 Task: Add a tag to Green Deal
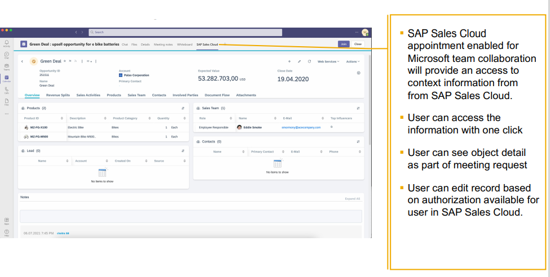(x=89, y=61)
